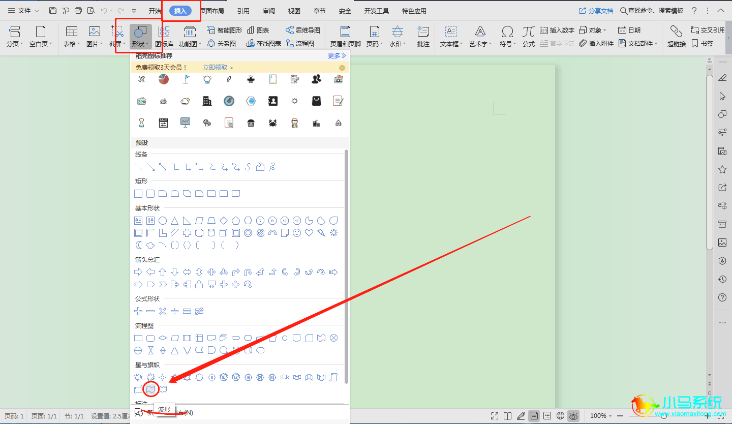Insert a 批注 comment
This screenshot has height=424, width=732.
click(423, 37)
